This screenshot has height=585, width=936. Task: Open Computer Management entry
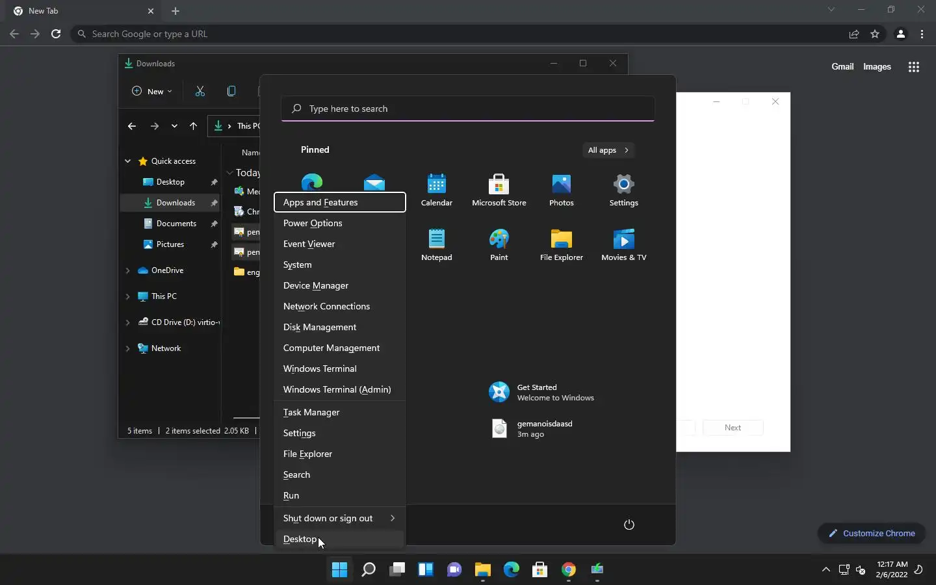(340, 348)
